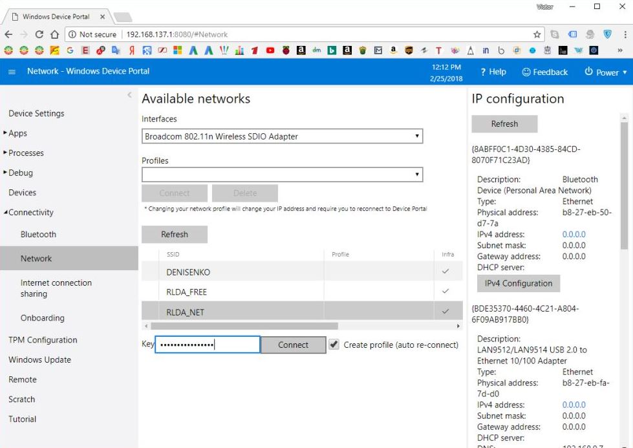Viewport: 633px width, 448px height.
Task: Expand the Apps tree section
Action: tap(5, 133)
